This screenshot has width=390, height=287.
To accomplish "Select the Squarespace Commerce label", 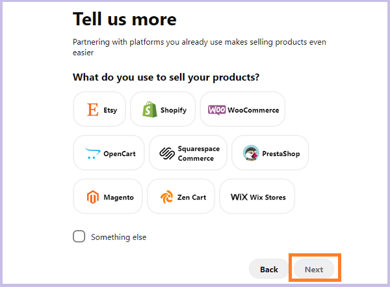I will (199, 154).
